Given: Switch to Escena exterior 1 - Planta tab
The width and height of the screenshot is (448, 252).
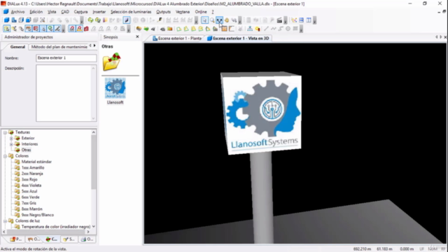Looking at the screenshot, I should (177, 38).
